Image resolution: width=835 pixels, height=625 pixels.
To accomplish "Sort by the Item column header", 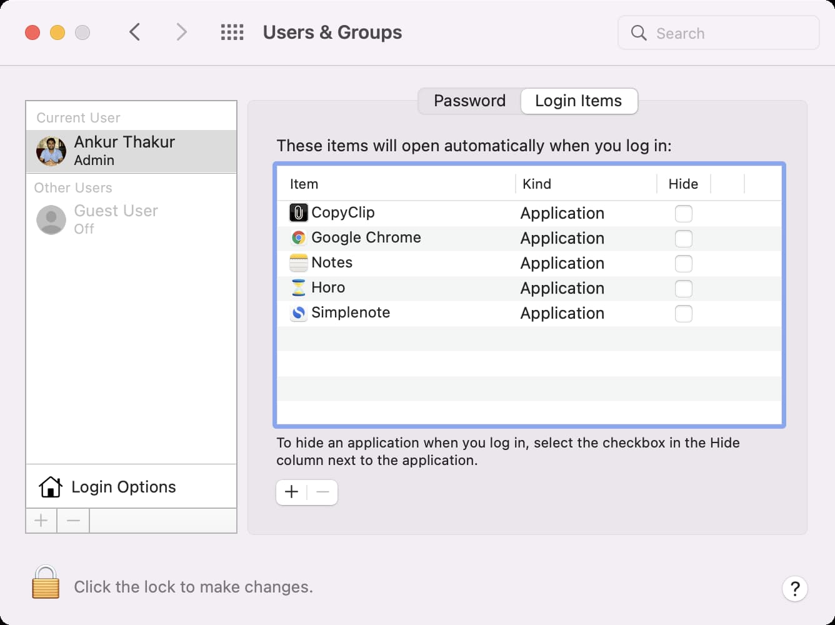I will [304, 184].
